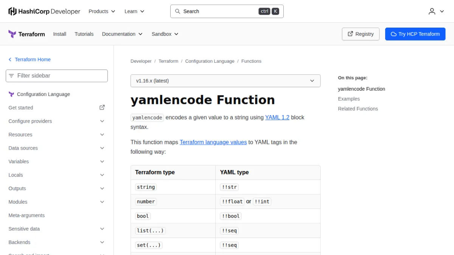
Task: Click the Terraform logo in navbar
Action: [x=26, y=34]
